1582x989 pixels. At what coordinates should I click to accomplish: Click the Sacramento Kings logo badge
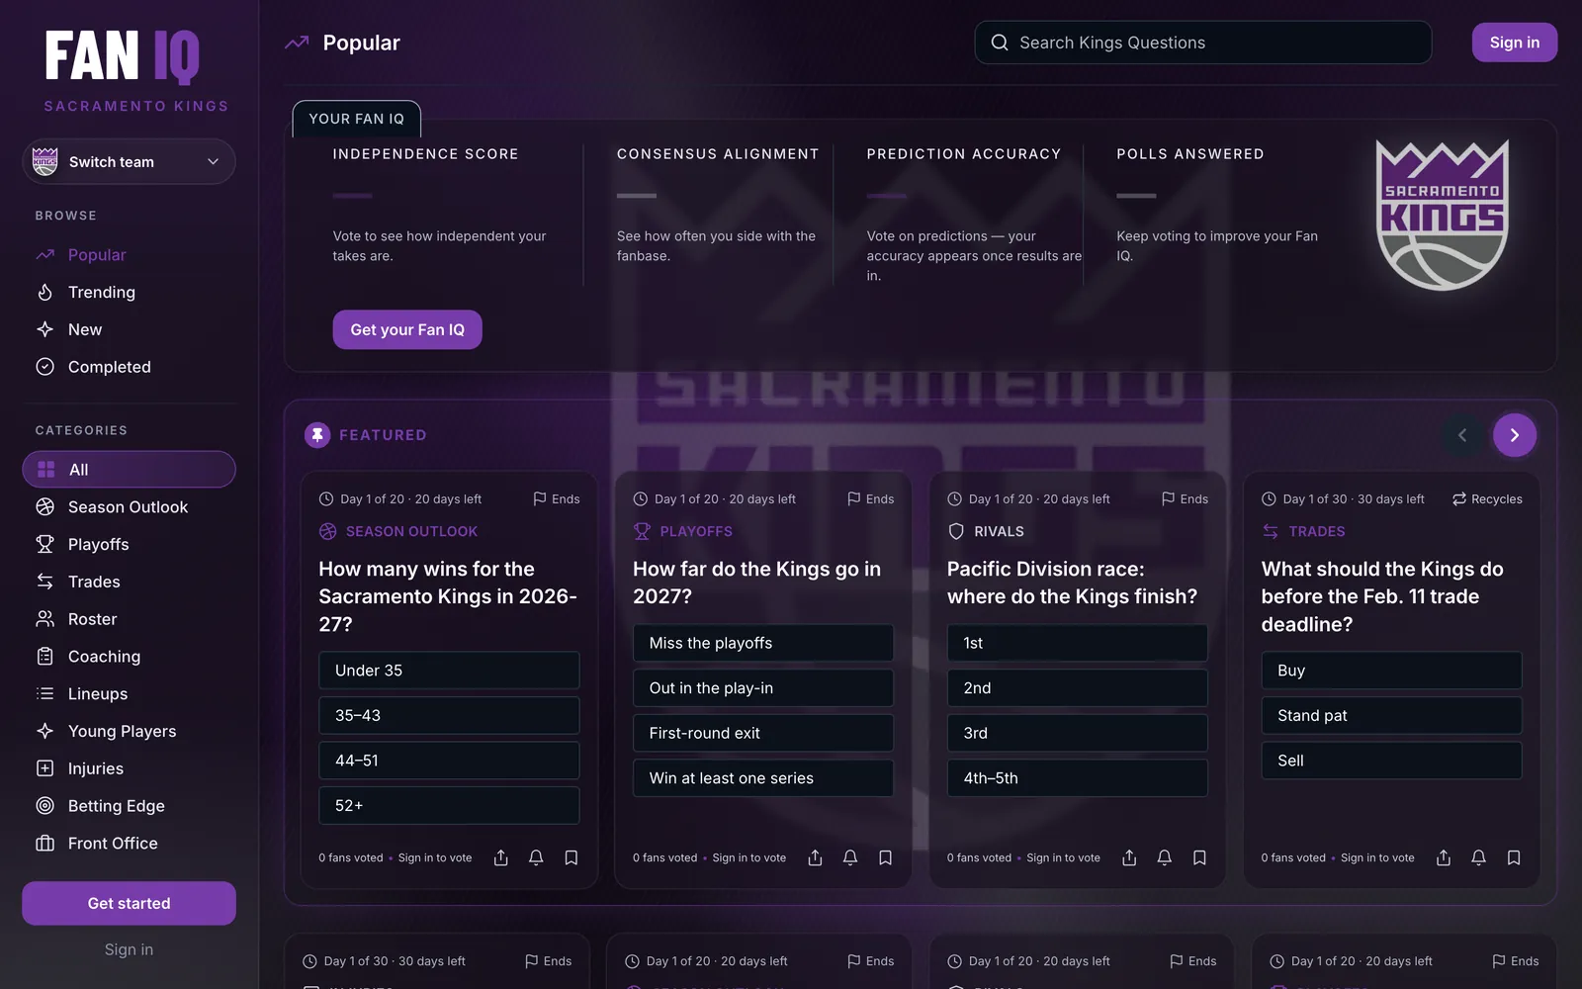1443,215
